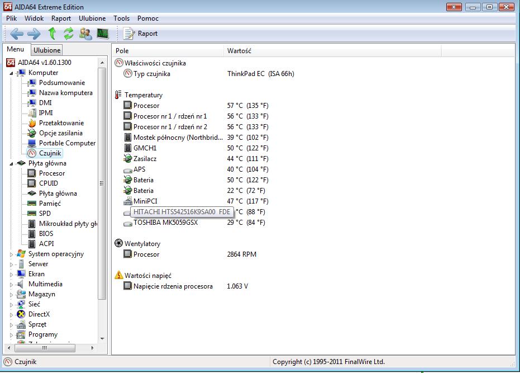This screenshot has width=520, height=373.
Task: Select the Czujnik sensor item in the tree
Action: (x=50, y=153)
